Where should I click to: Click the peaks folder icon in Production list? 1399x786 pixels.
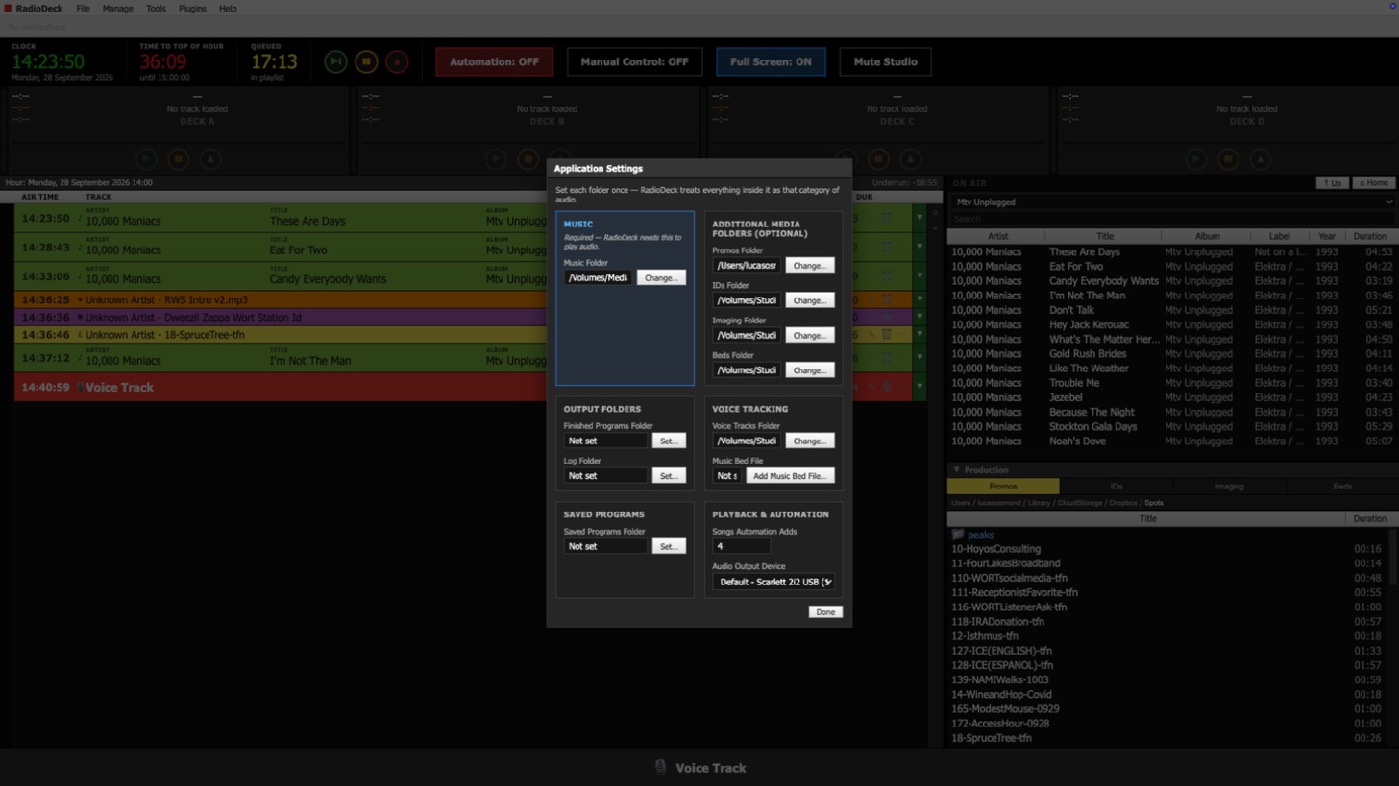tap(957, 535)
